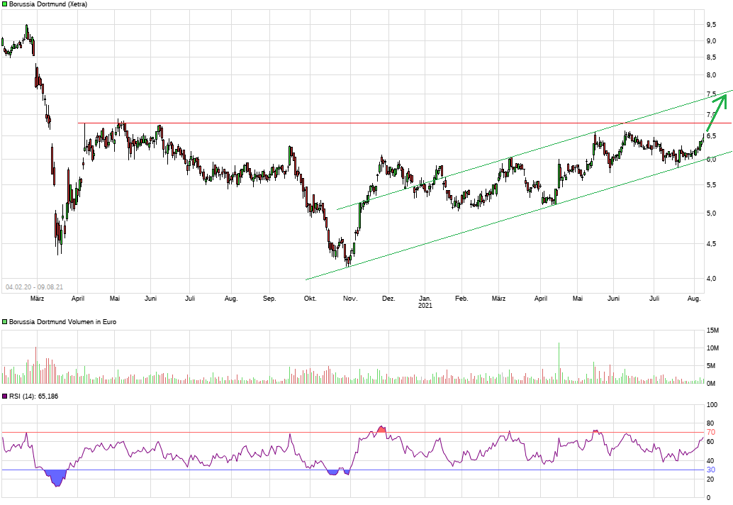Screen dimensions: 733x505
Task: Click the 80 RSI axis label
Action: 710,423
